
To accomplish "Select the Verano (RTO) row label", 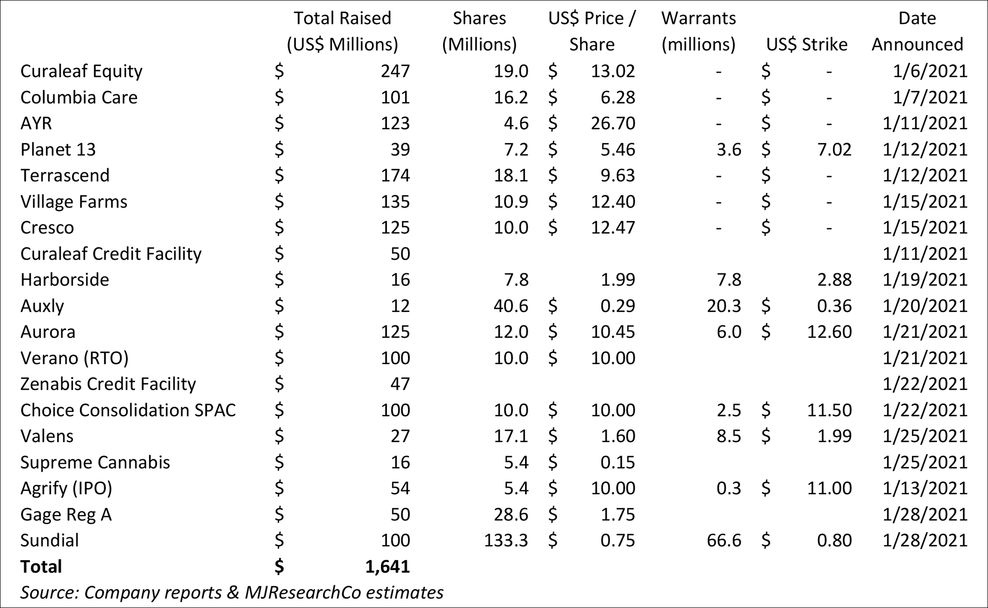I will [x=74, y=358].
